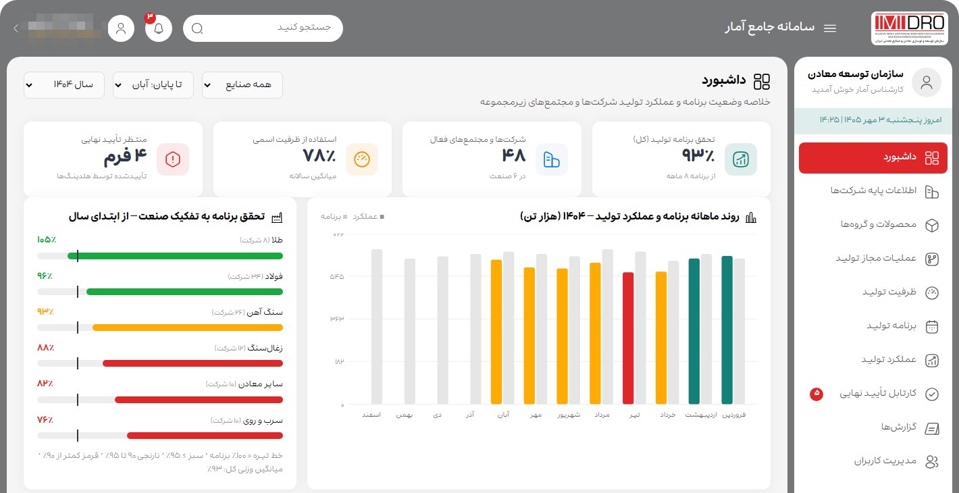Open the user profile icon in header
The width and height of the screenshot is (959, 493).
coord(122,28)
